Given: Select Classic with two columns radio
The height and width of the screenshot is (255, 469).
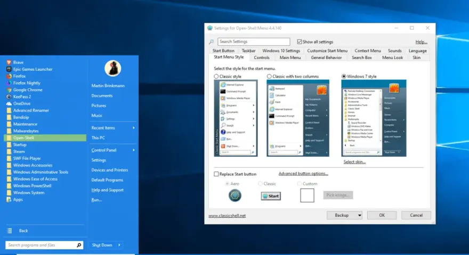Looking at the screenshot, I should [269, 76].
